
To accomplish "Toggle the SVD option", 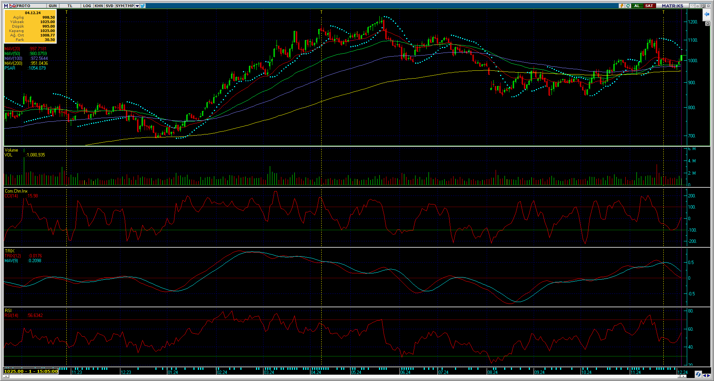I will pyautogui.click(x=110, y=6).
